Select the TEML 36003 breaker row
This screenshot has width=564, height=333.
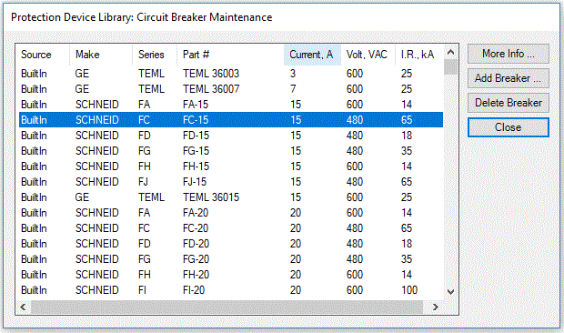(231, 74)
